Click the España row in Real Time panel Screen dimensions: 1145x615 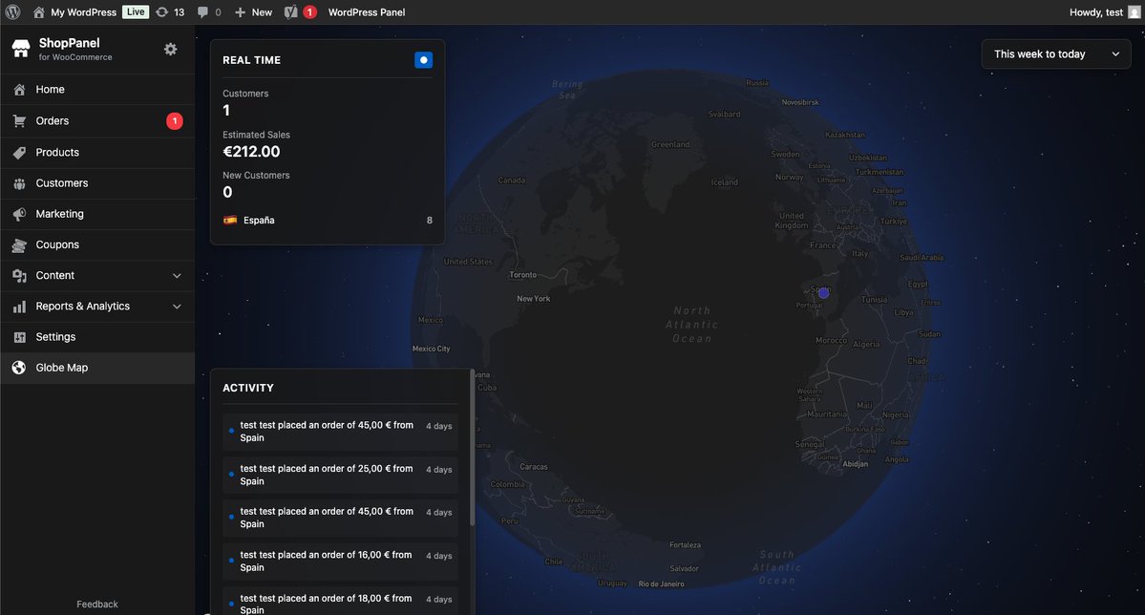coord(328,220)
